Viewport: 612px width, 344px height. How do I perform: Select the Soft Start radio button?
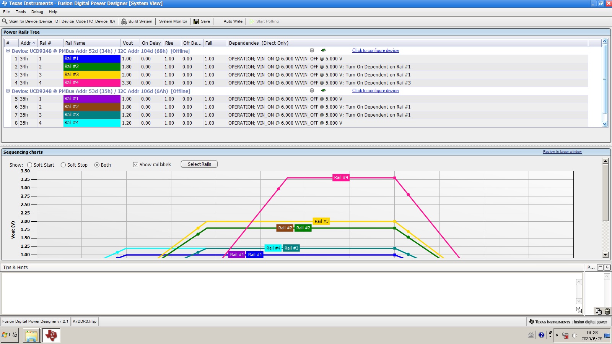[29, 165]
